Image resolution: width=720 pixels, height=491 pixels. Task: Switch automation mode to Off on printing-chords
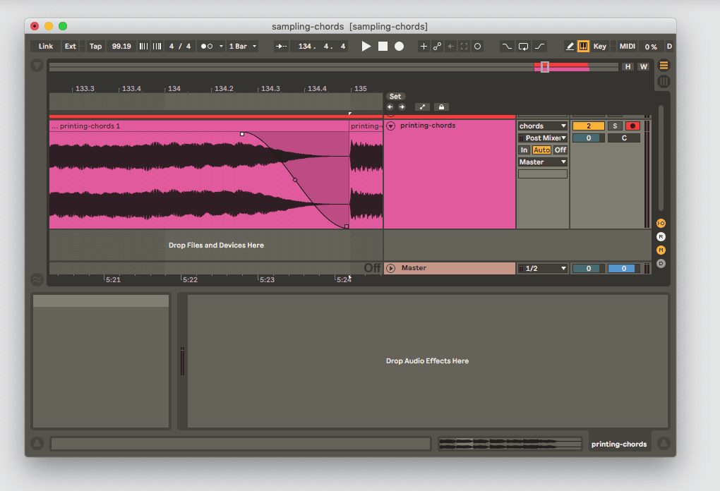(560, 150)
